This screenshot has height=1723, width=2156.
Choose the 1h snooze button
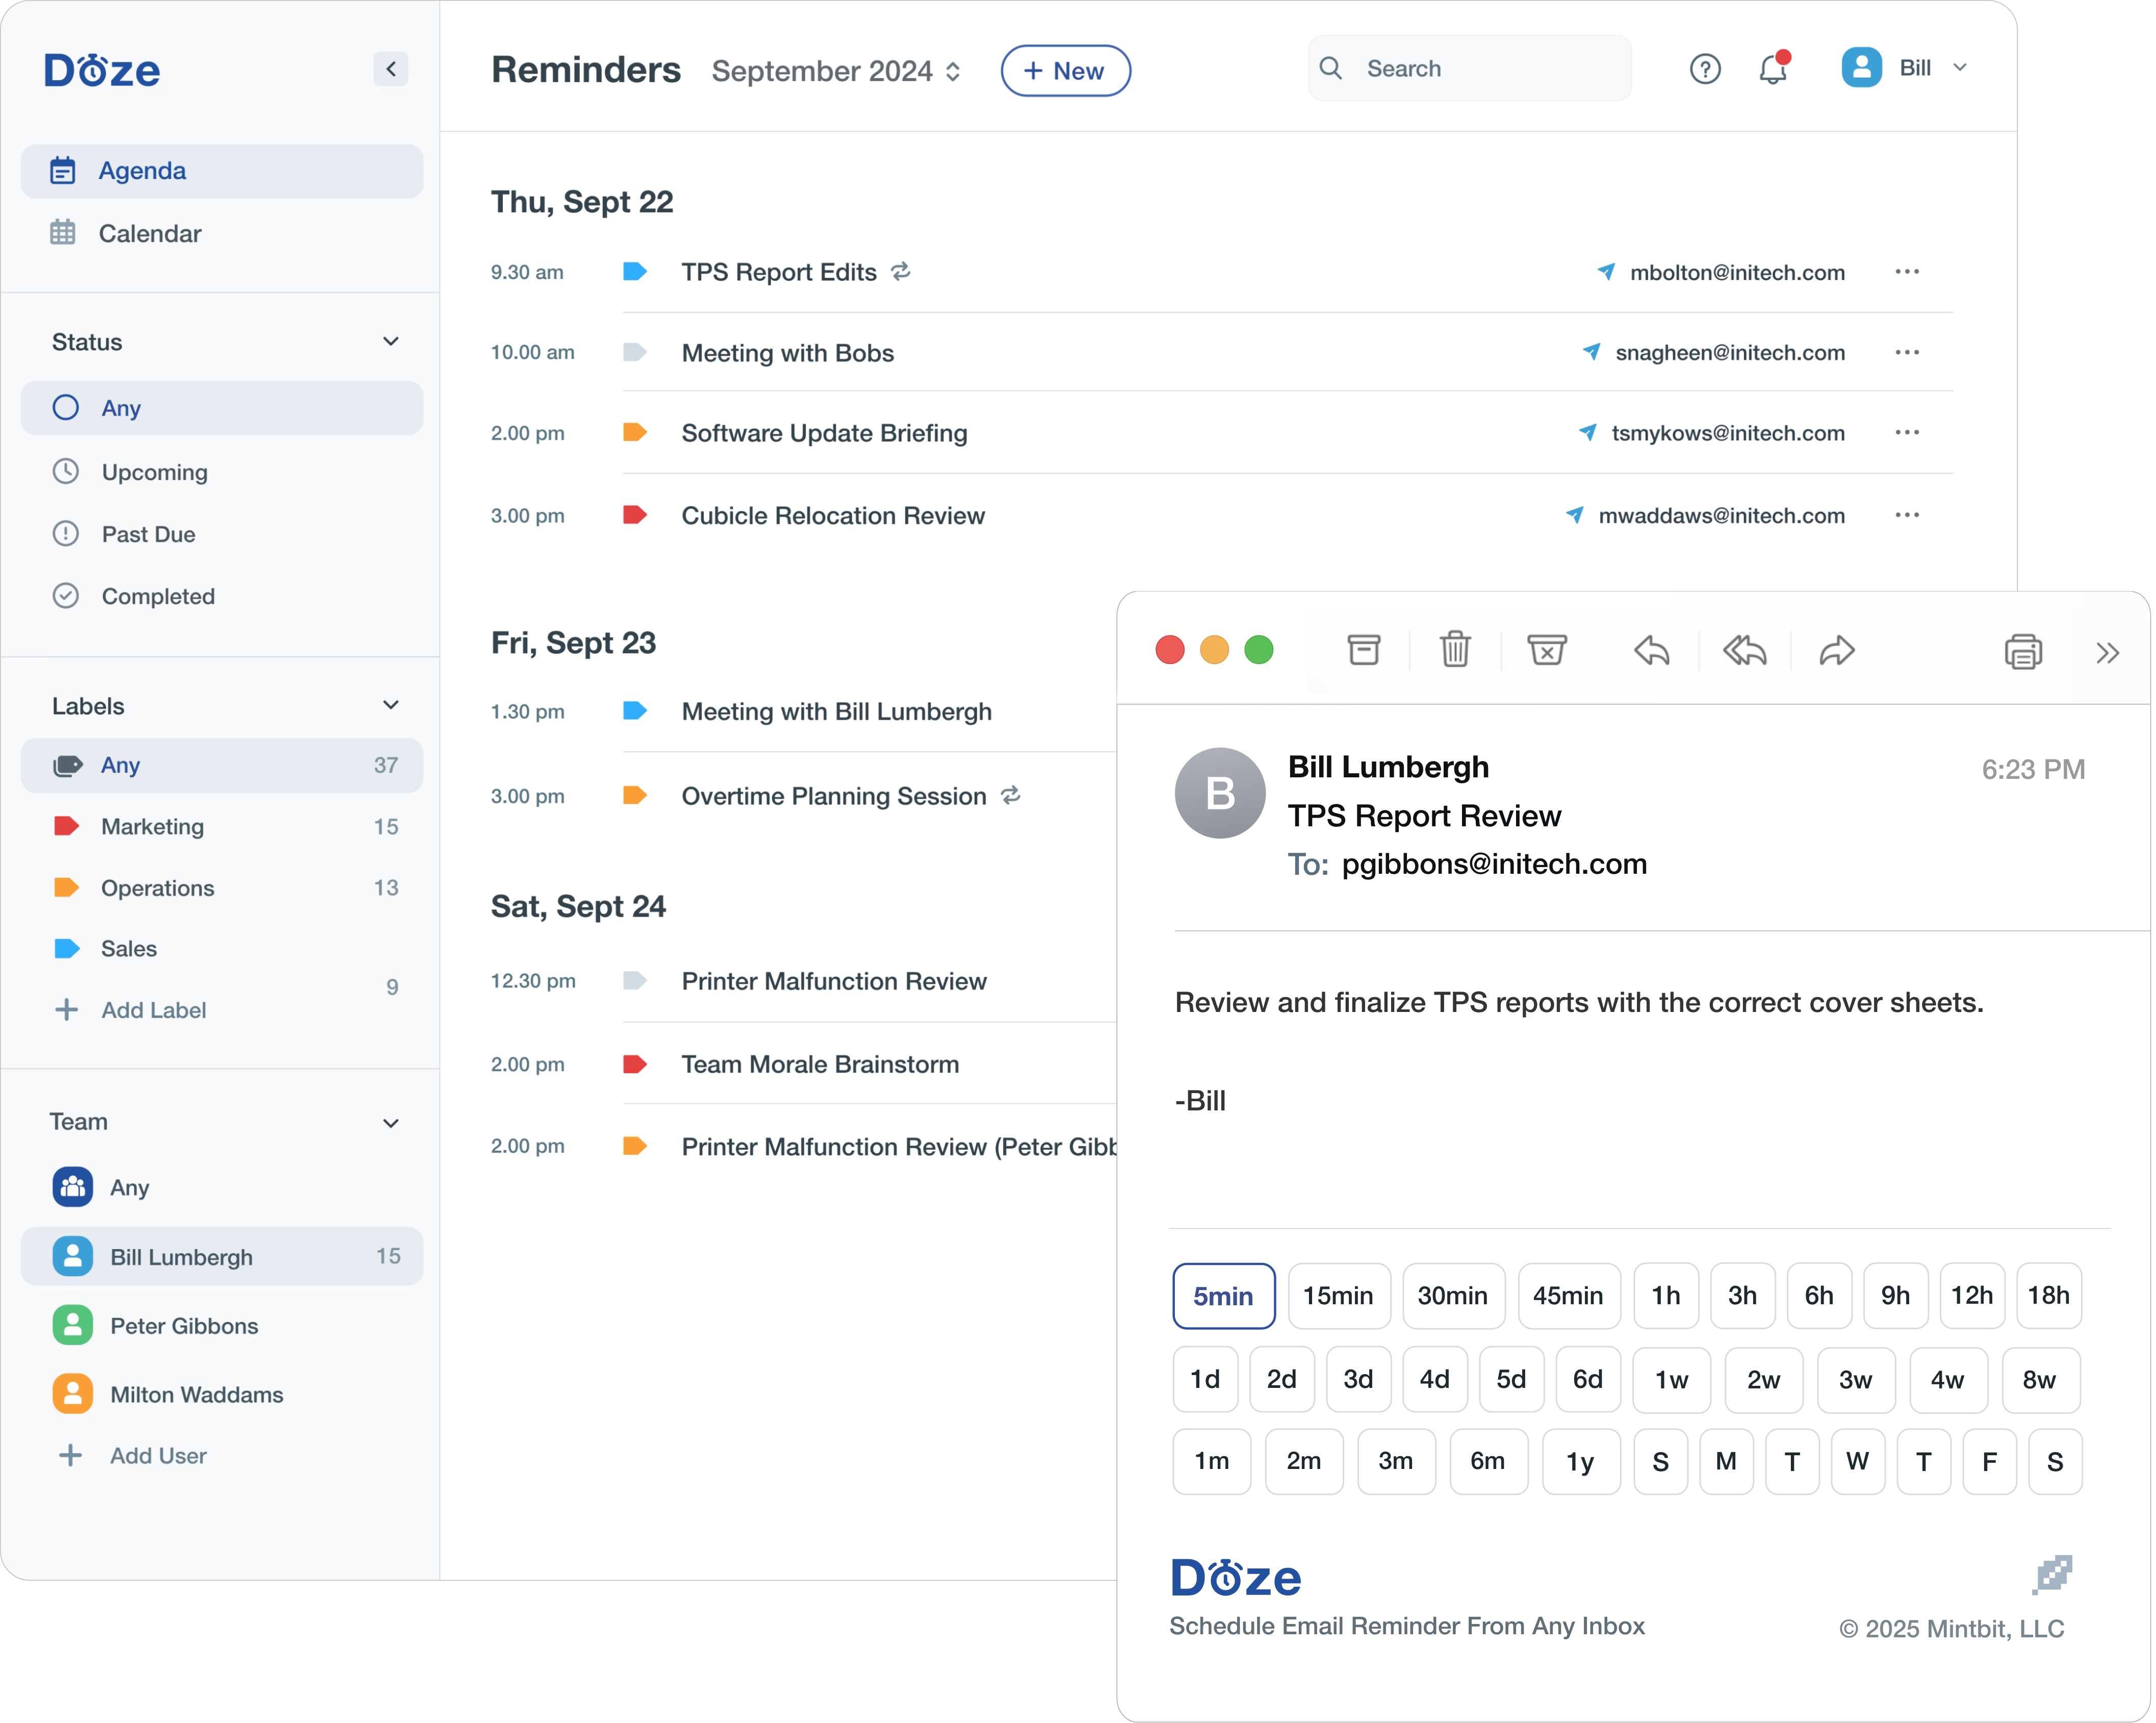pyautogui.click(x=1666, y=1296)
